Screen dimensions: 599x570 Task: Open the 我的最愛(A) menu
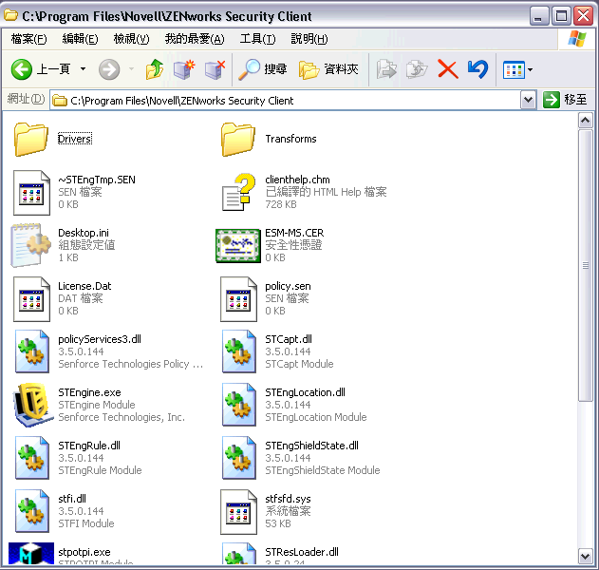tap(195, 39)
